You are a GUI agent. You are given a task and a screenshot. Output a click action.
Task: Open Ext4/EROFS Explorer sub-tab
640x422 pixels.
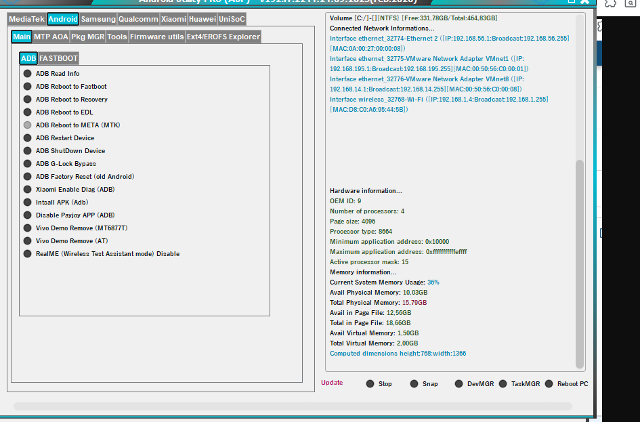(x=223, y=37)
